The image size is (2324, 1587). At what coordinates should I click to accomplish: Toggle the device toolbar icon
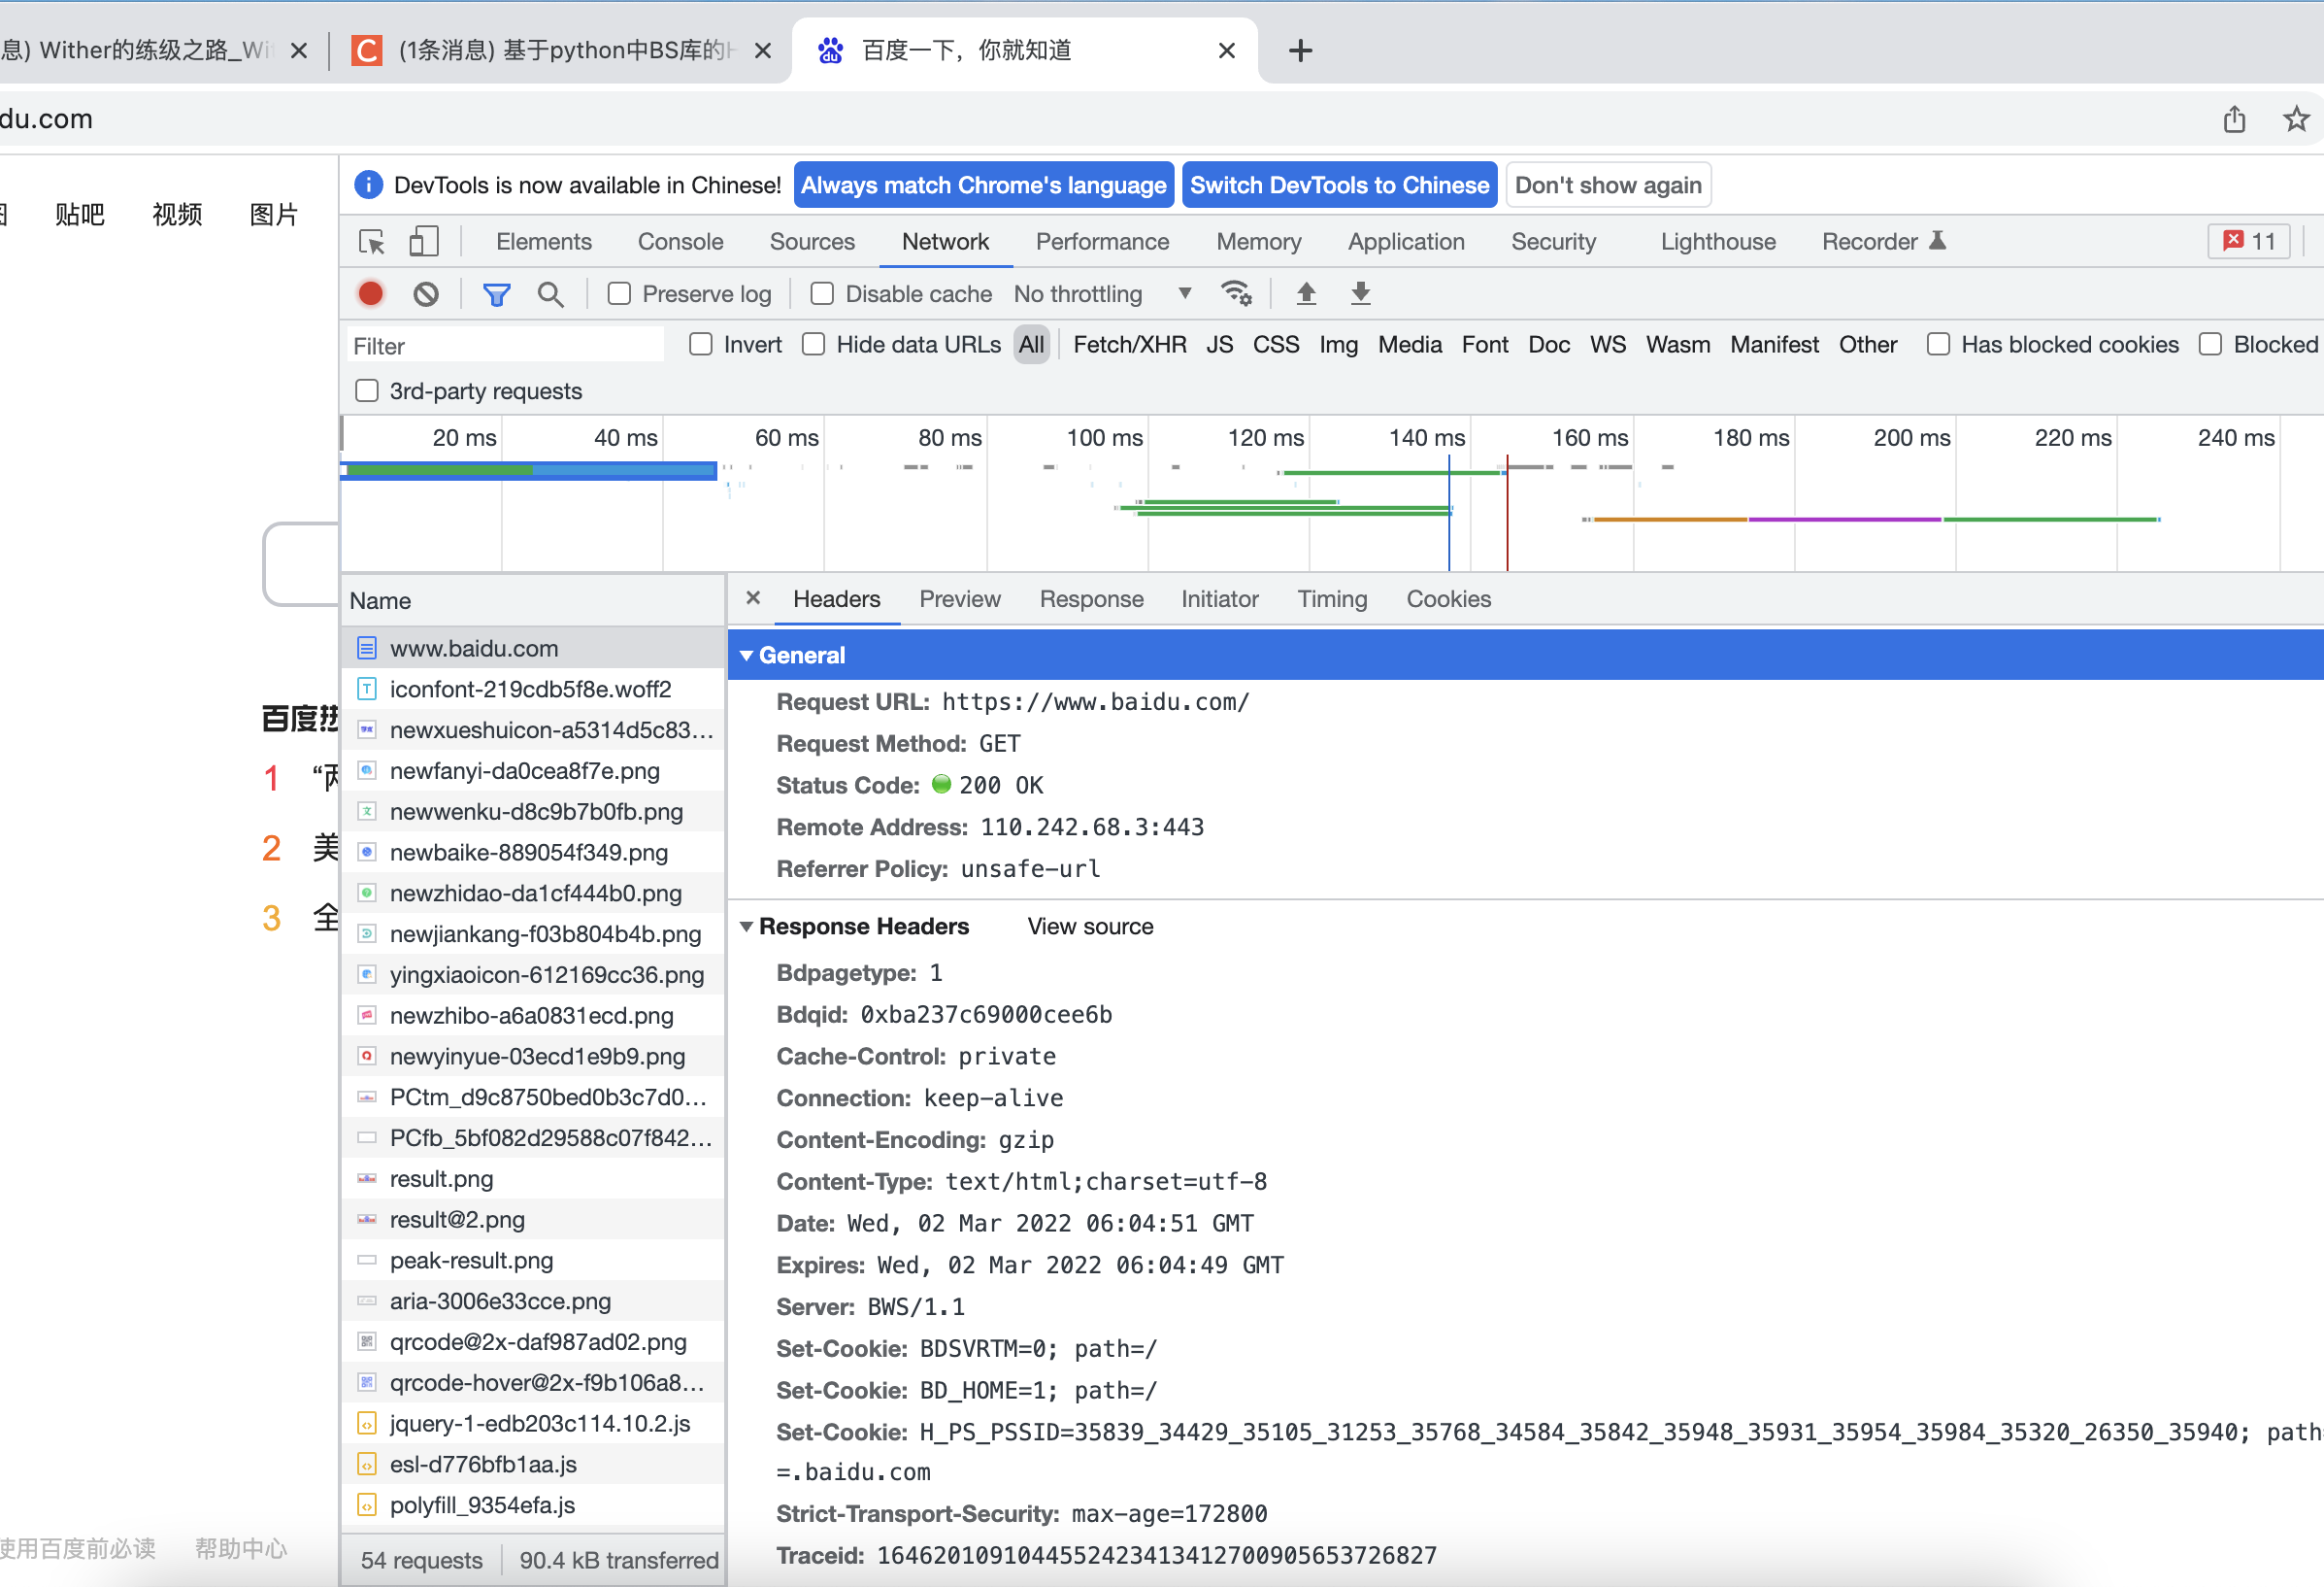pyautogui.click(x=423, y=241)
